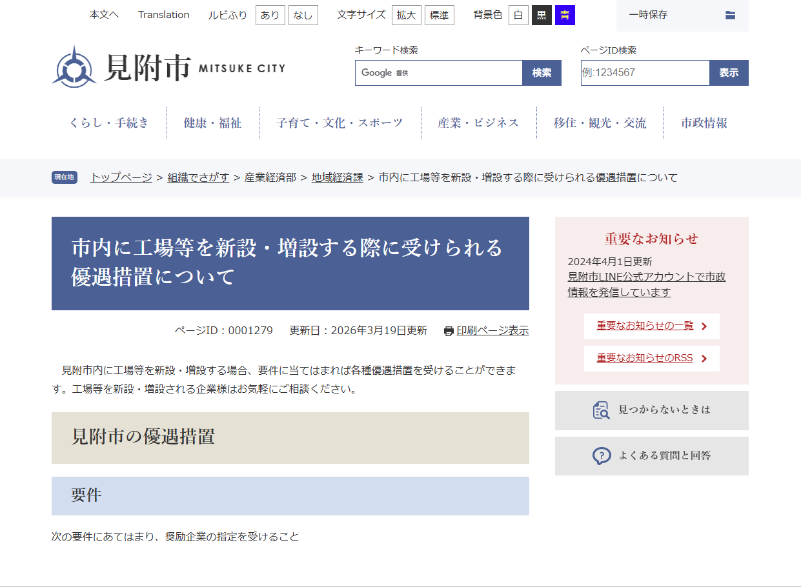Open the 移住・観光・交流 menu
Viewport: 801px width, 587px height.
click(600, 123)
